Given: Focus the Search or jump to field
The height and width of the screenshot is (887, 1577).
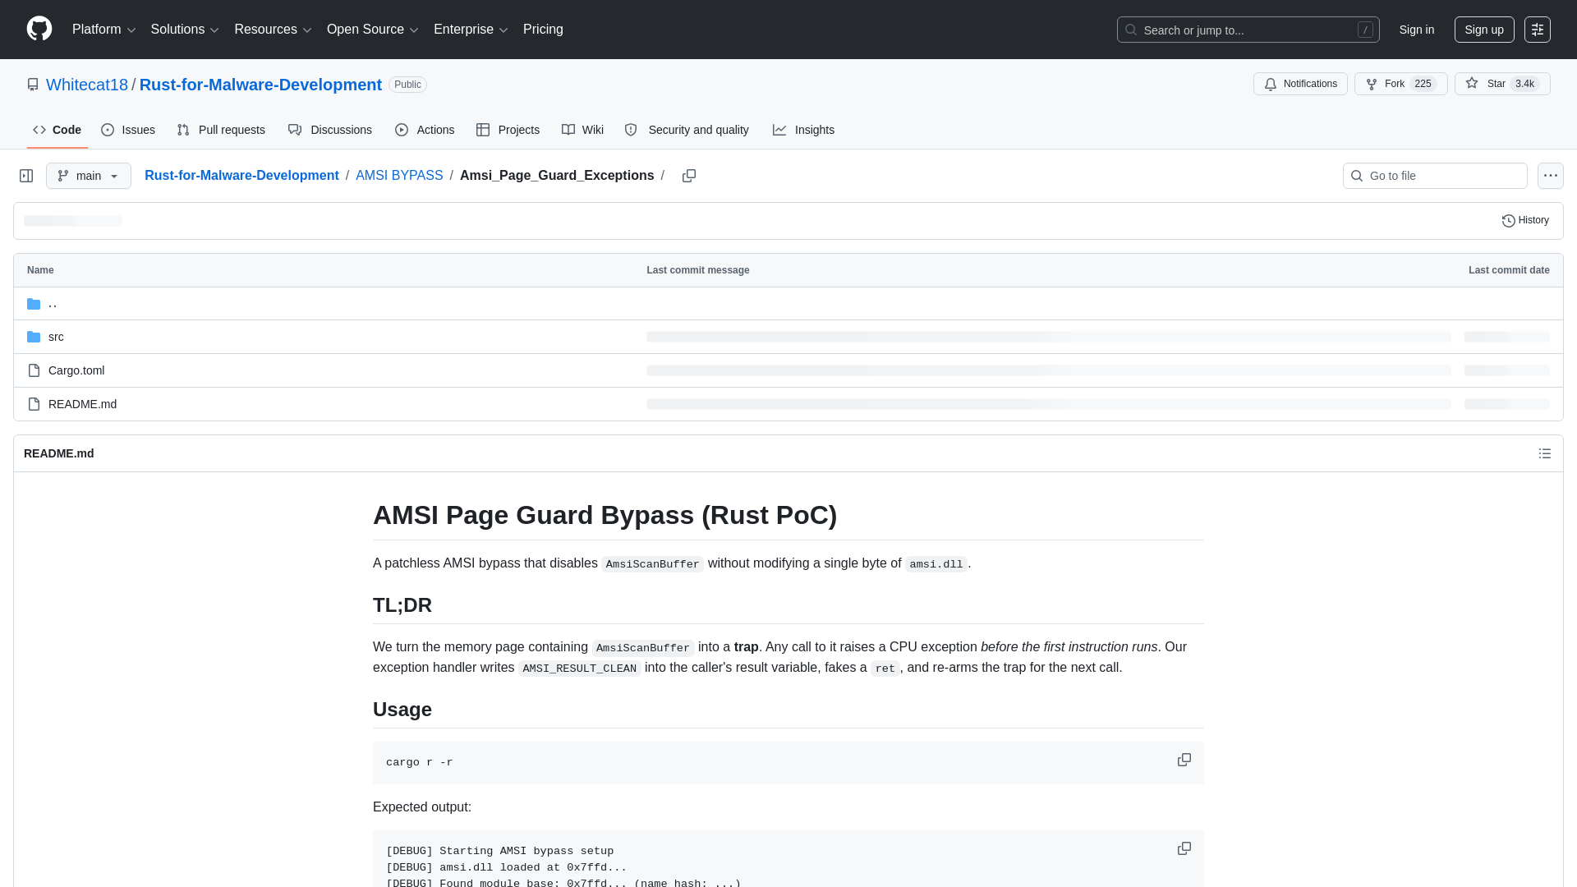Looking at the screenshot, I should 1248,30.
